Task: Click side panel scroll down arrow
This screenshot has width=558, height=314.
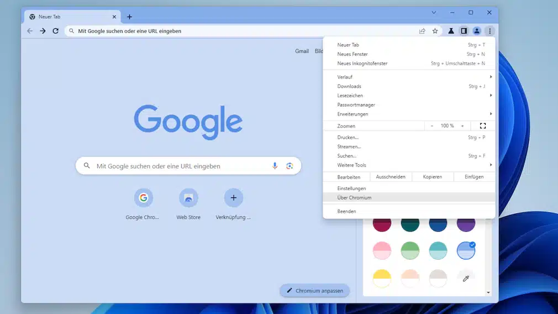Action: (x=488, y=292)
